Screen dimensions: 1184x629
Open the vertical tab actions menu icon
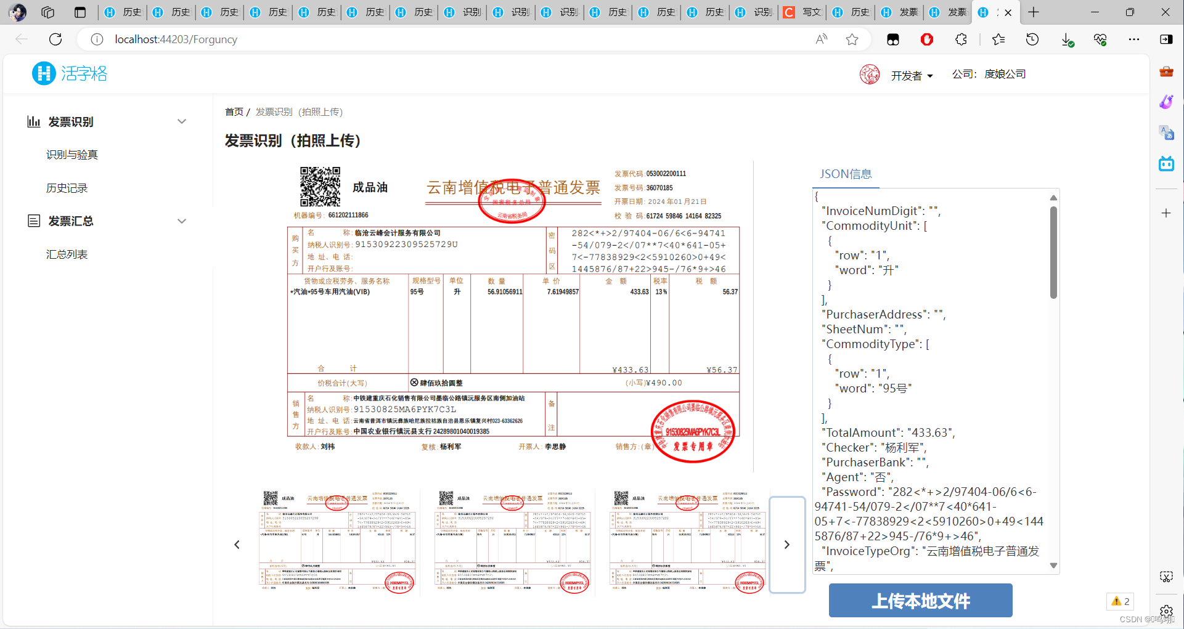pyautogui.click(x=80, y=12)
